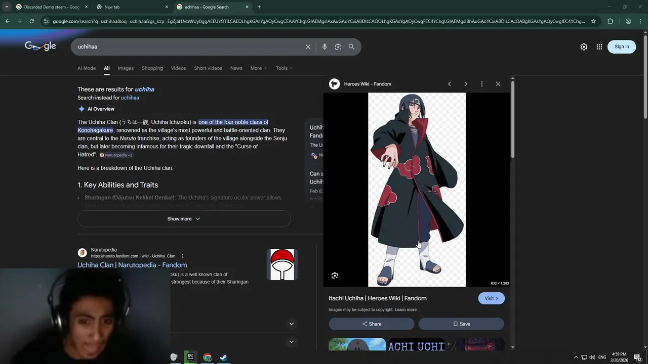Click the magnifying glass search icon

[x=351, y=47]
